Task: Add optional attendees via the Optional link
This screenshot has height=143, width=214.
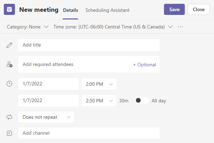Action: [145, 65]
